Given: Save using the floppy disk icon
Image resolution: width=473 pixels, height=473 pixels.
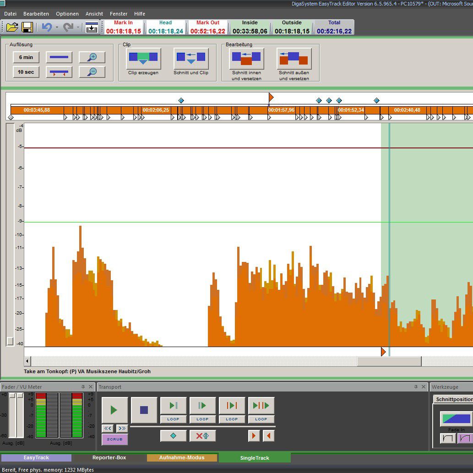Looking at the screenshot, I should click(27, 27).
